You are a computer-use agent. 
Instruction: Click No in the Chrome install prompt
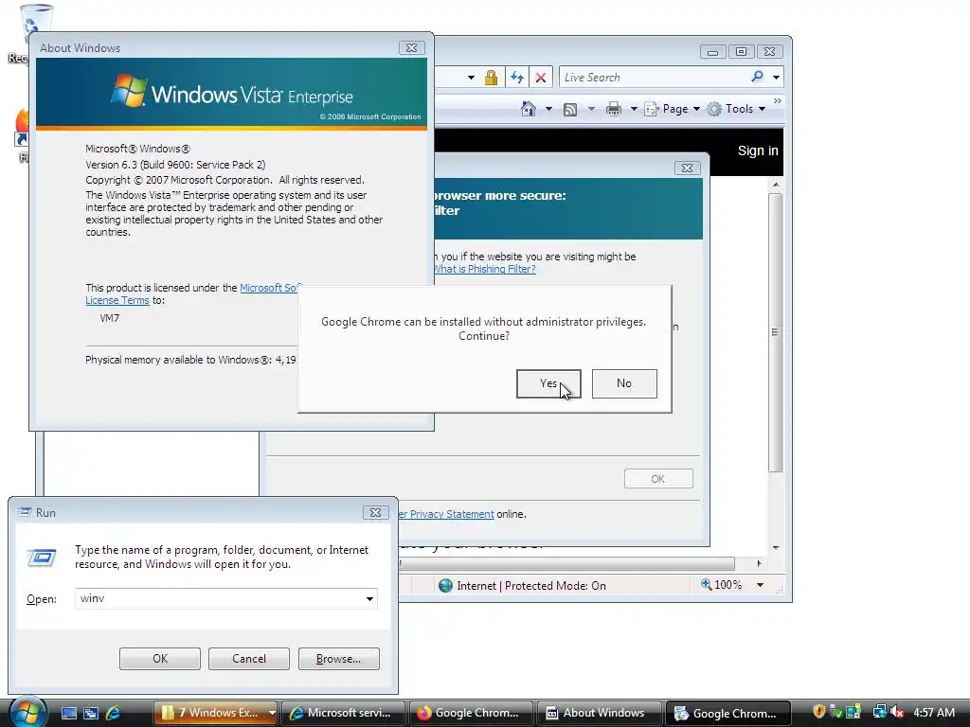pos(624,384)
